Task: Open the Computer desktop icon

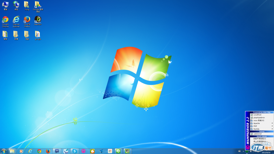Action: click(x=5, y=5)
